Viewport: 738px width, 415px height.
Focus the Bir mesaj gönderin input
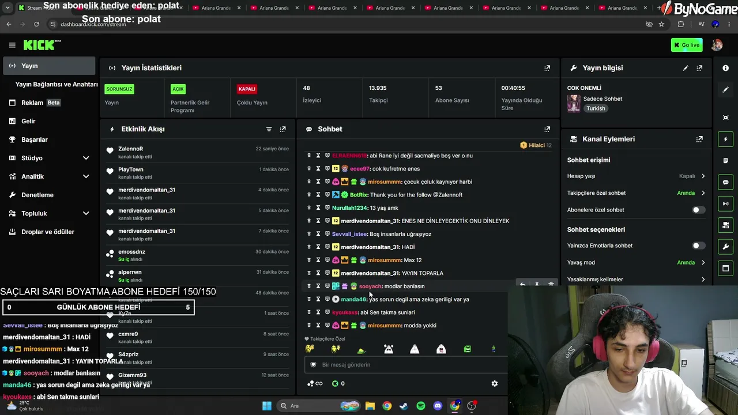click(406, 365)
